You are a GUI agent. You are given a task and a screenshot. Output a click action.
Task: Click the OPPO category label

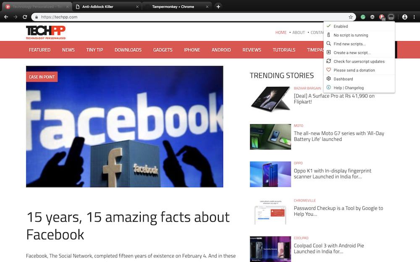(x=298, y=163)
